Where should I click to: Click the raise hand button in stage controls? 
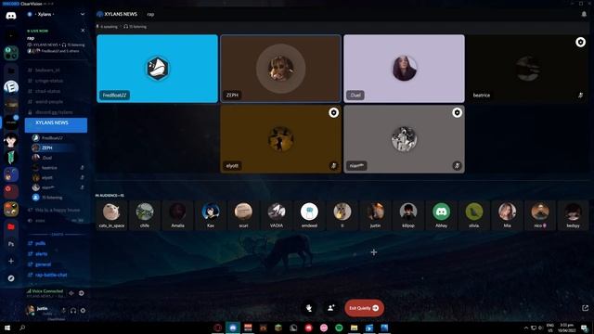(309, 308)
